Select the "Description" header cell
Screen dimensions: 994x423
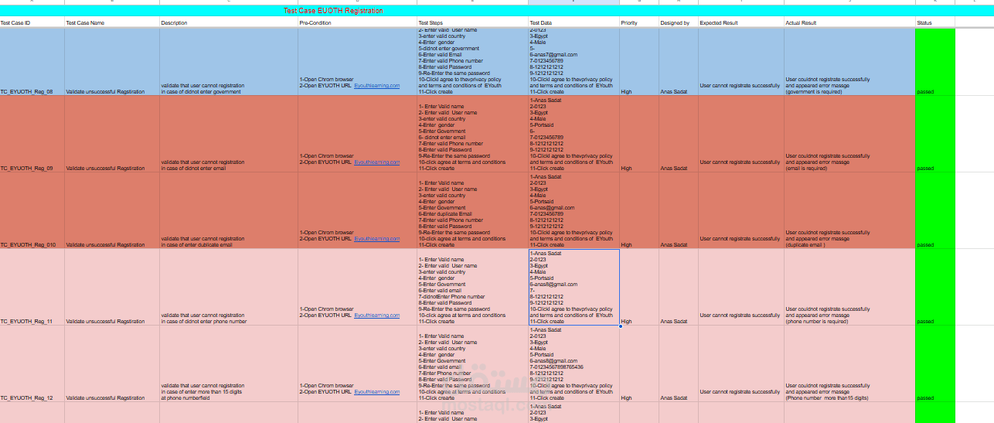(228, 23)
